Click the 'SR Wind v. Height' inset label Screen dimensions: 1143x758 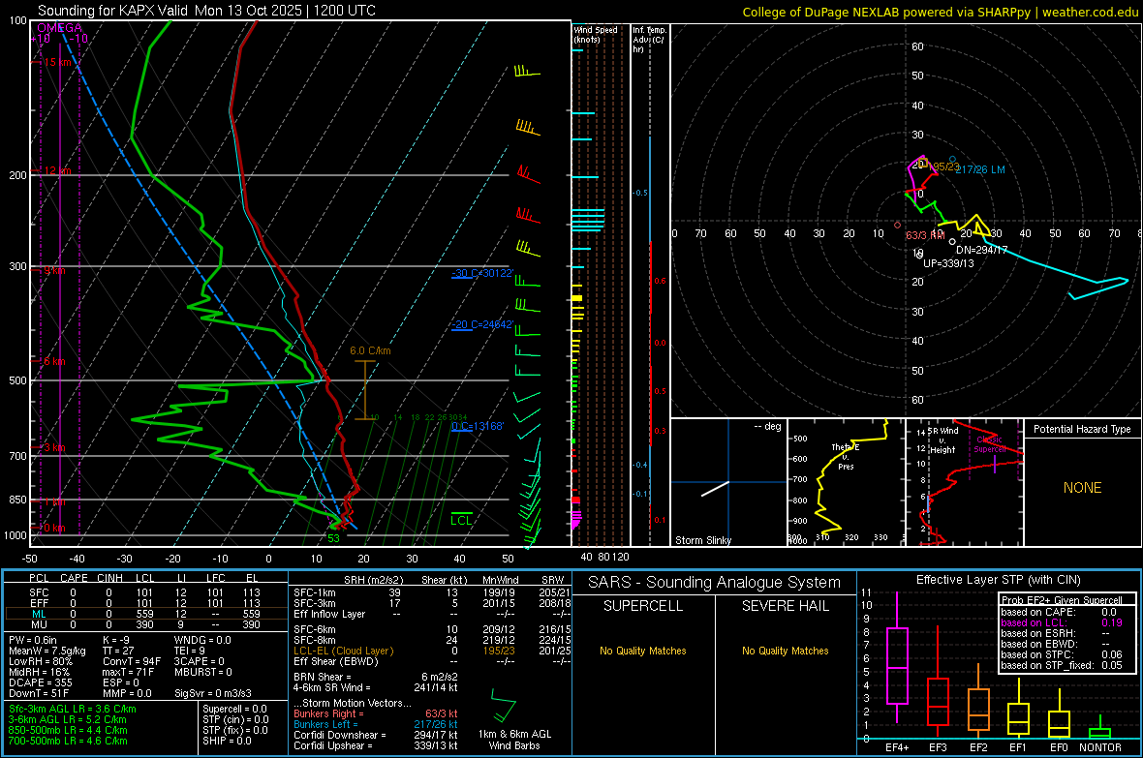tap(942, 440)
